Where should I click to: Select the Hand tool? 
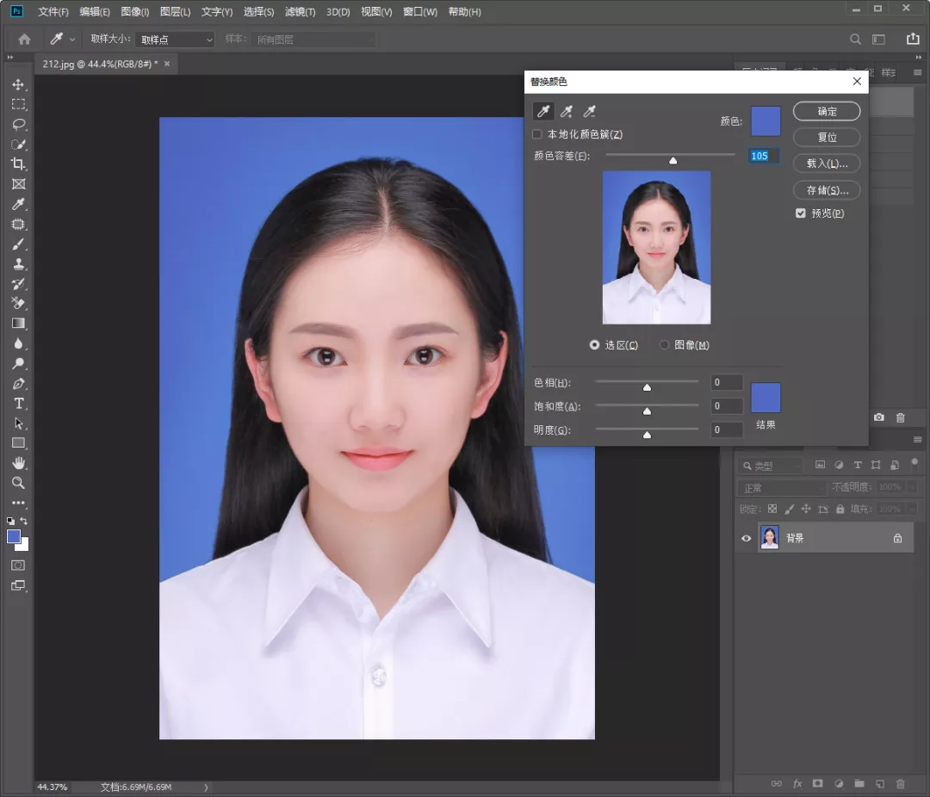coord(18,463)
